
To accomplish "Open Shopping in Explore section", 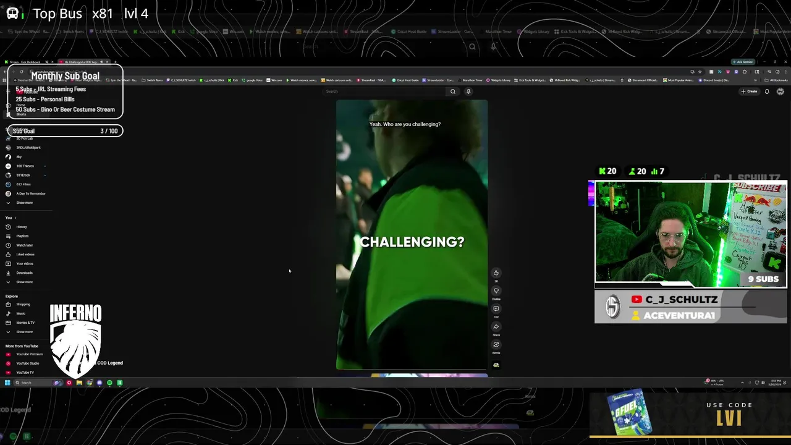I will point(25,304).
